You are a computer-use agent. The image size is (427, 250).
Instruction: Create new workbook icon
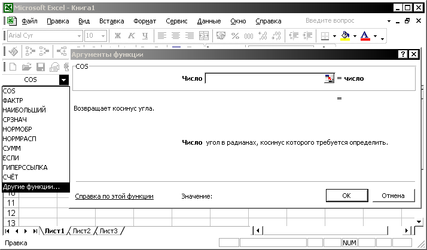(13, 67)
